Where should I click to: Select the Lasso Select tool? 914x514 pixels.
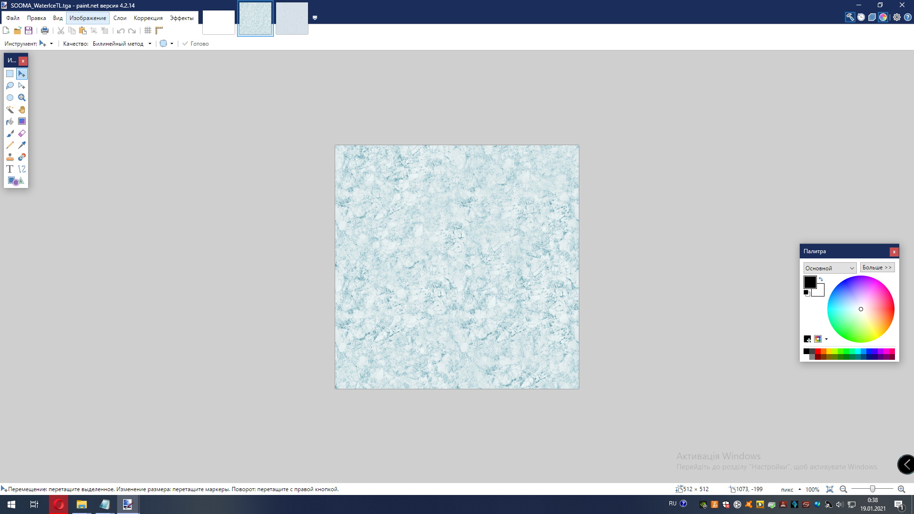coord(10,86)
